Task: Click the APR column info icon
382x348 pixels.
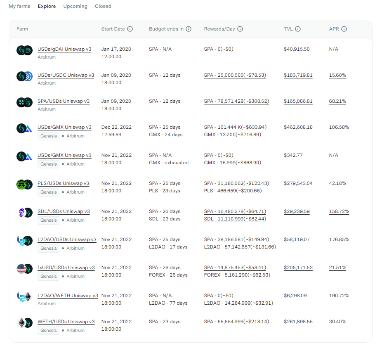Action: click(x=344, y=29)
